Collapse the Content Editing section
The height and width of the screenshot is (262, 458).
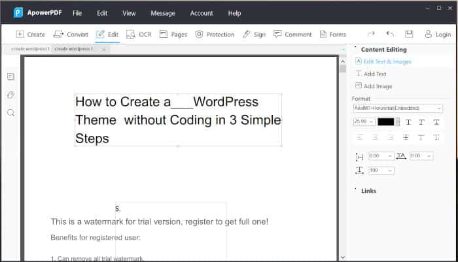tap(356, 49)
